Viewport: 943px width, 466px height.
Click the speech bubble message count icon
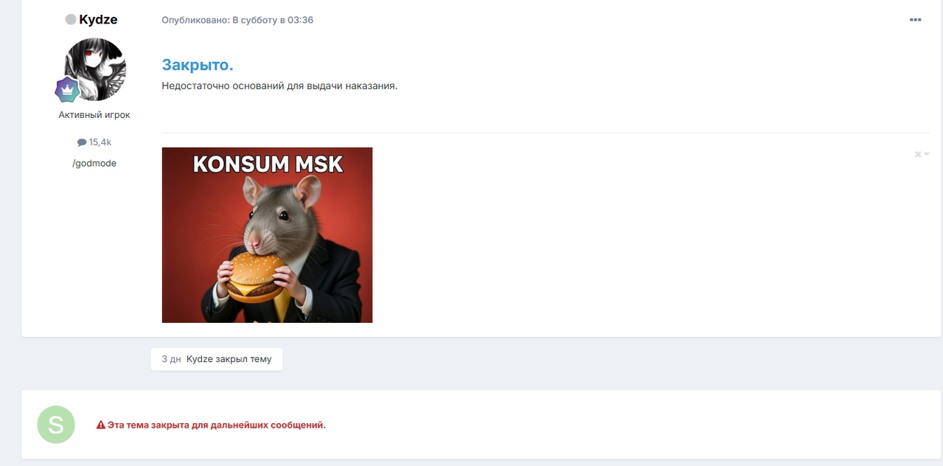pos(82,142)
